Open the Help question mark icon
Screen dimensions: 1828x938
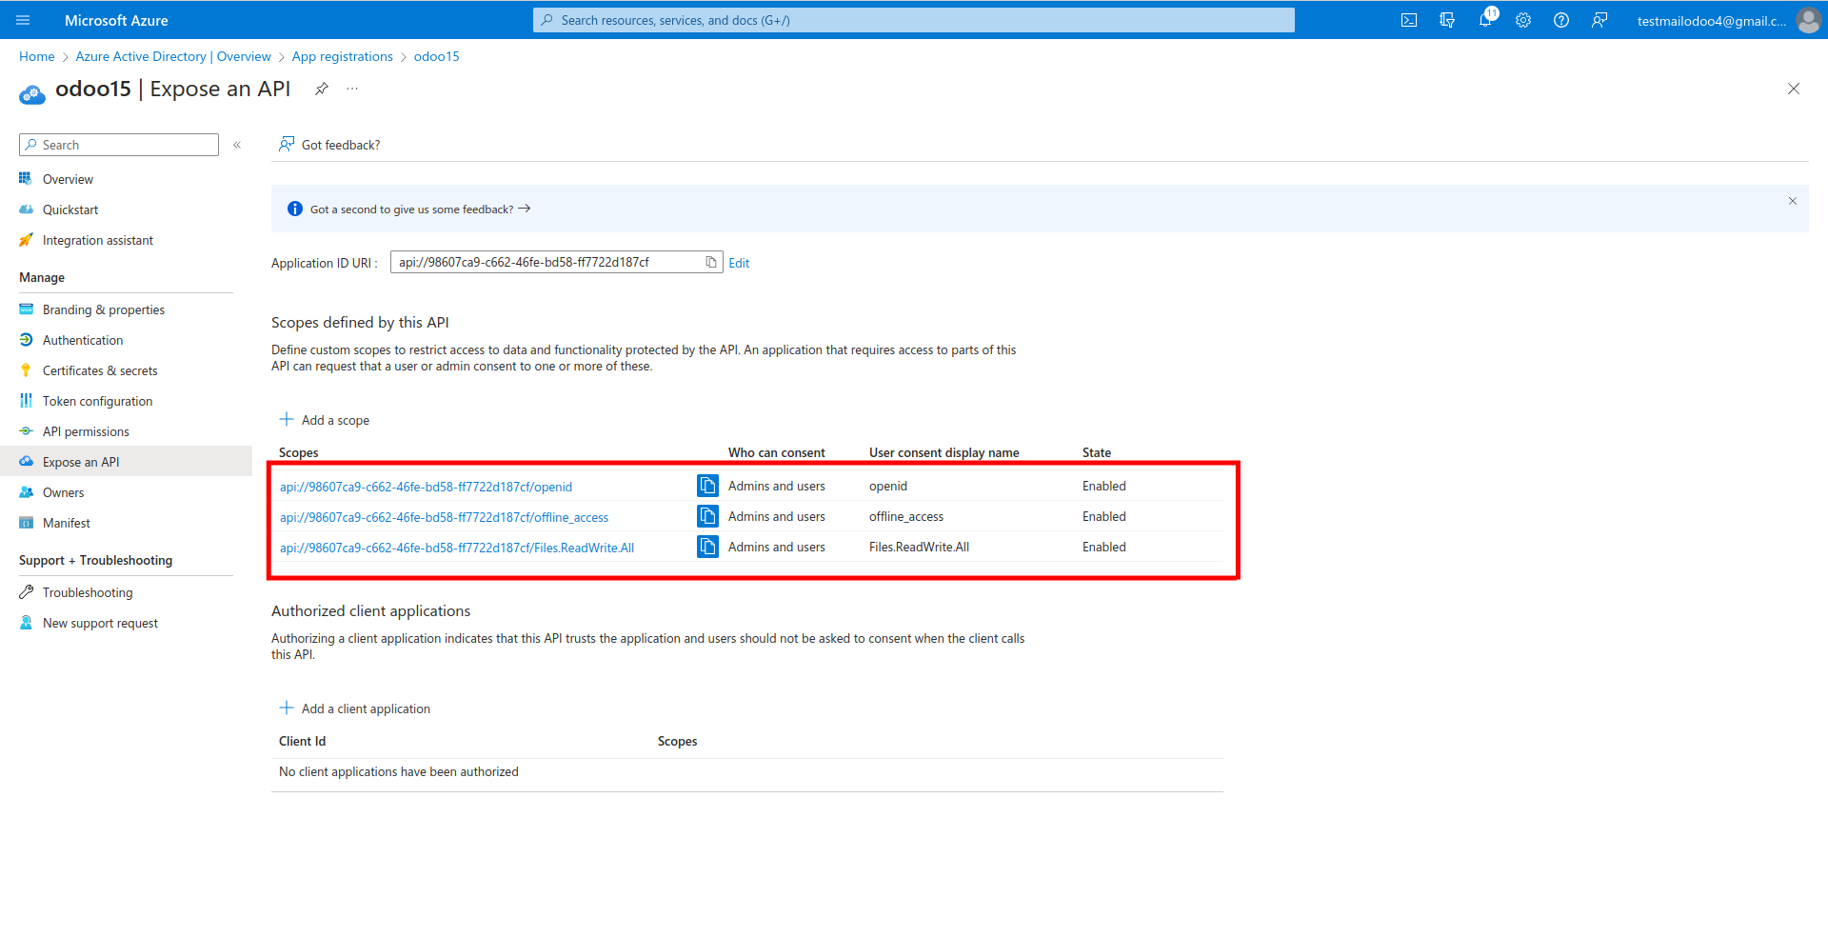click(x=1561, y=20)
